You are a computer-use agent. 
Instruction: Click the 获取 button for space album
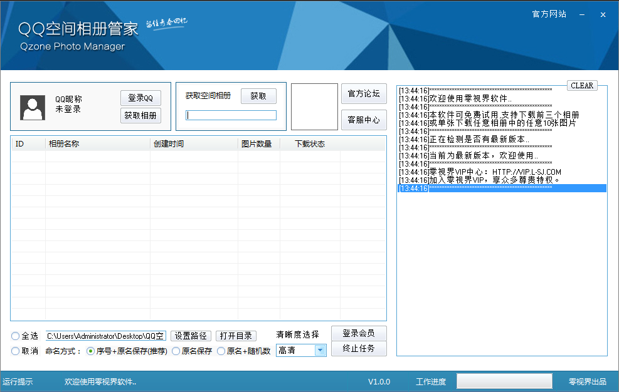pos(258,96)
